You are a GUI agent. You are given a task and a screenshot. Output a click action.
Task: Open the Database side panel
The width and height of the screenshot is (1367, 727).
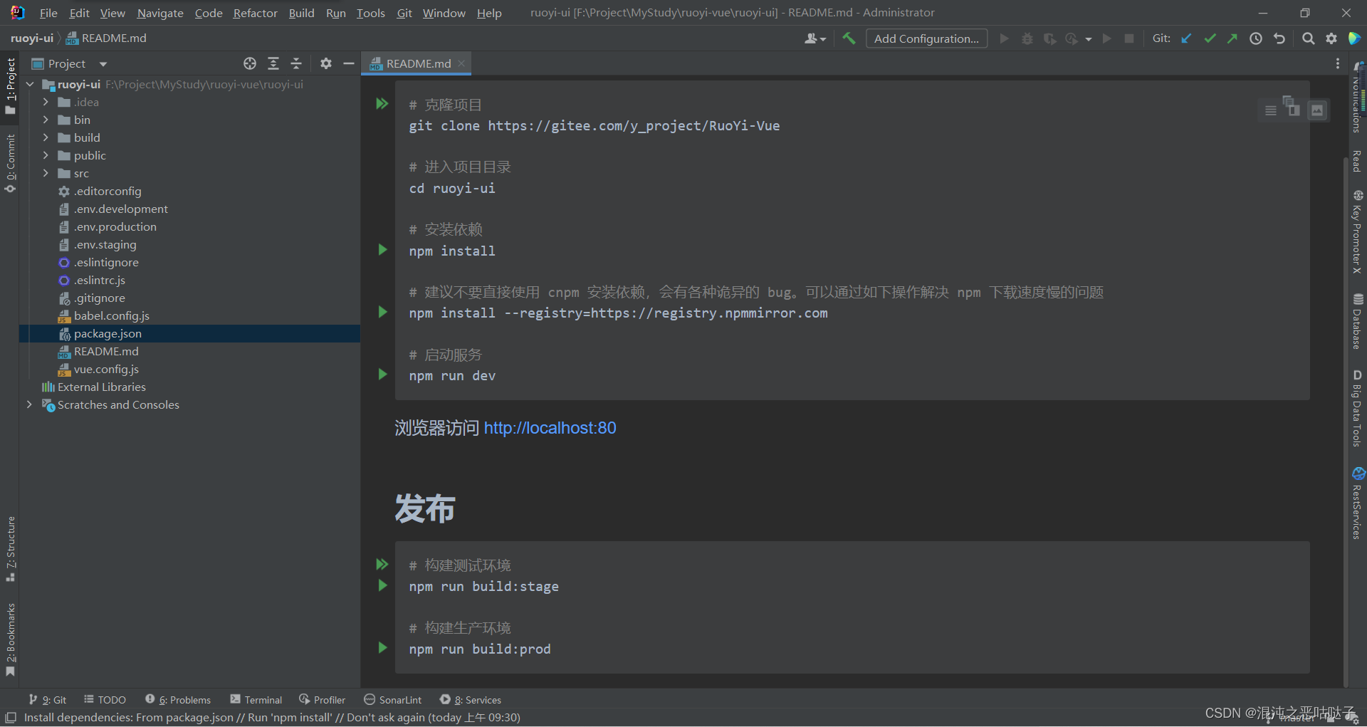[1358, 321]
